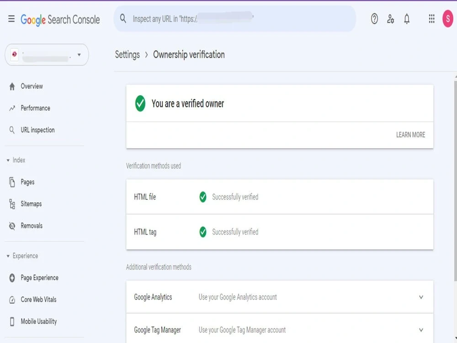Open the Pages index report
Viewport: 457px width, 343px height.
[27, 182]
